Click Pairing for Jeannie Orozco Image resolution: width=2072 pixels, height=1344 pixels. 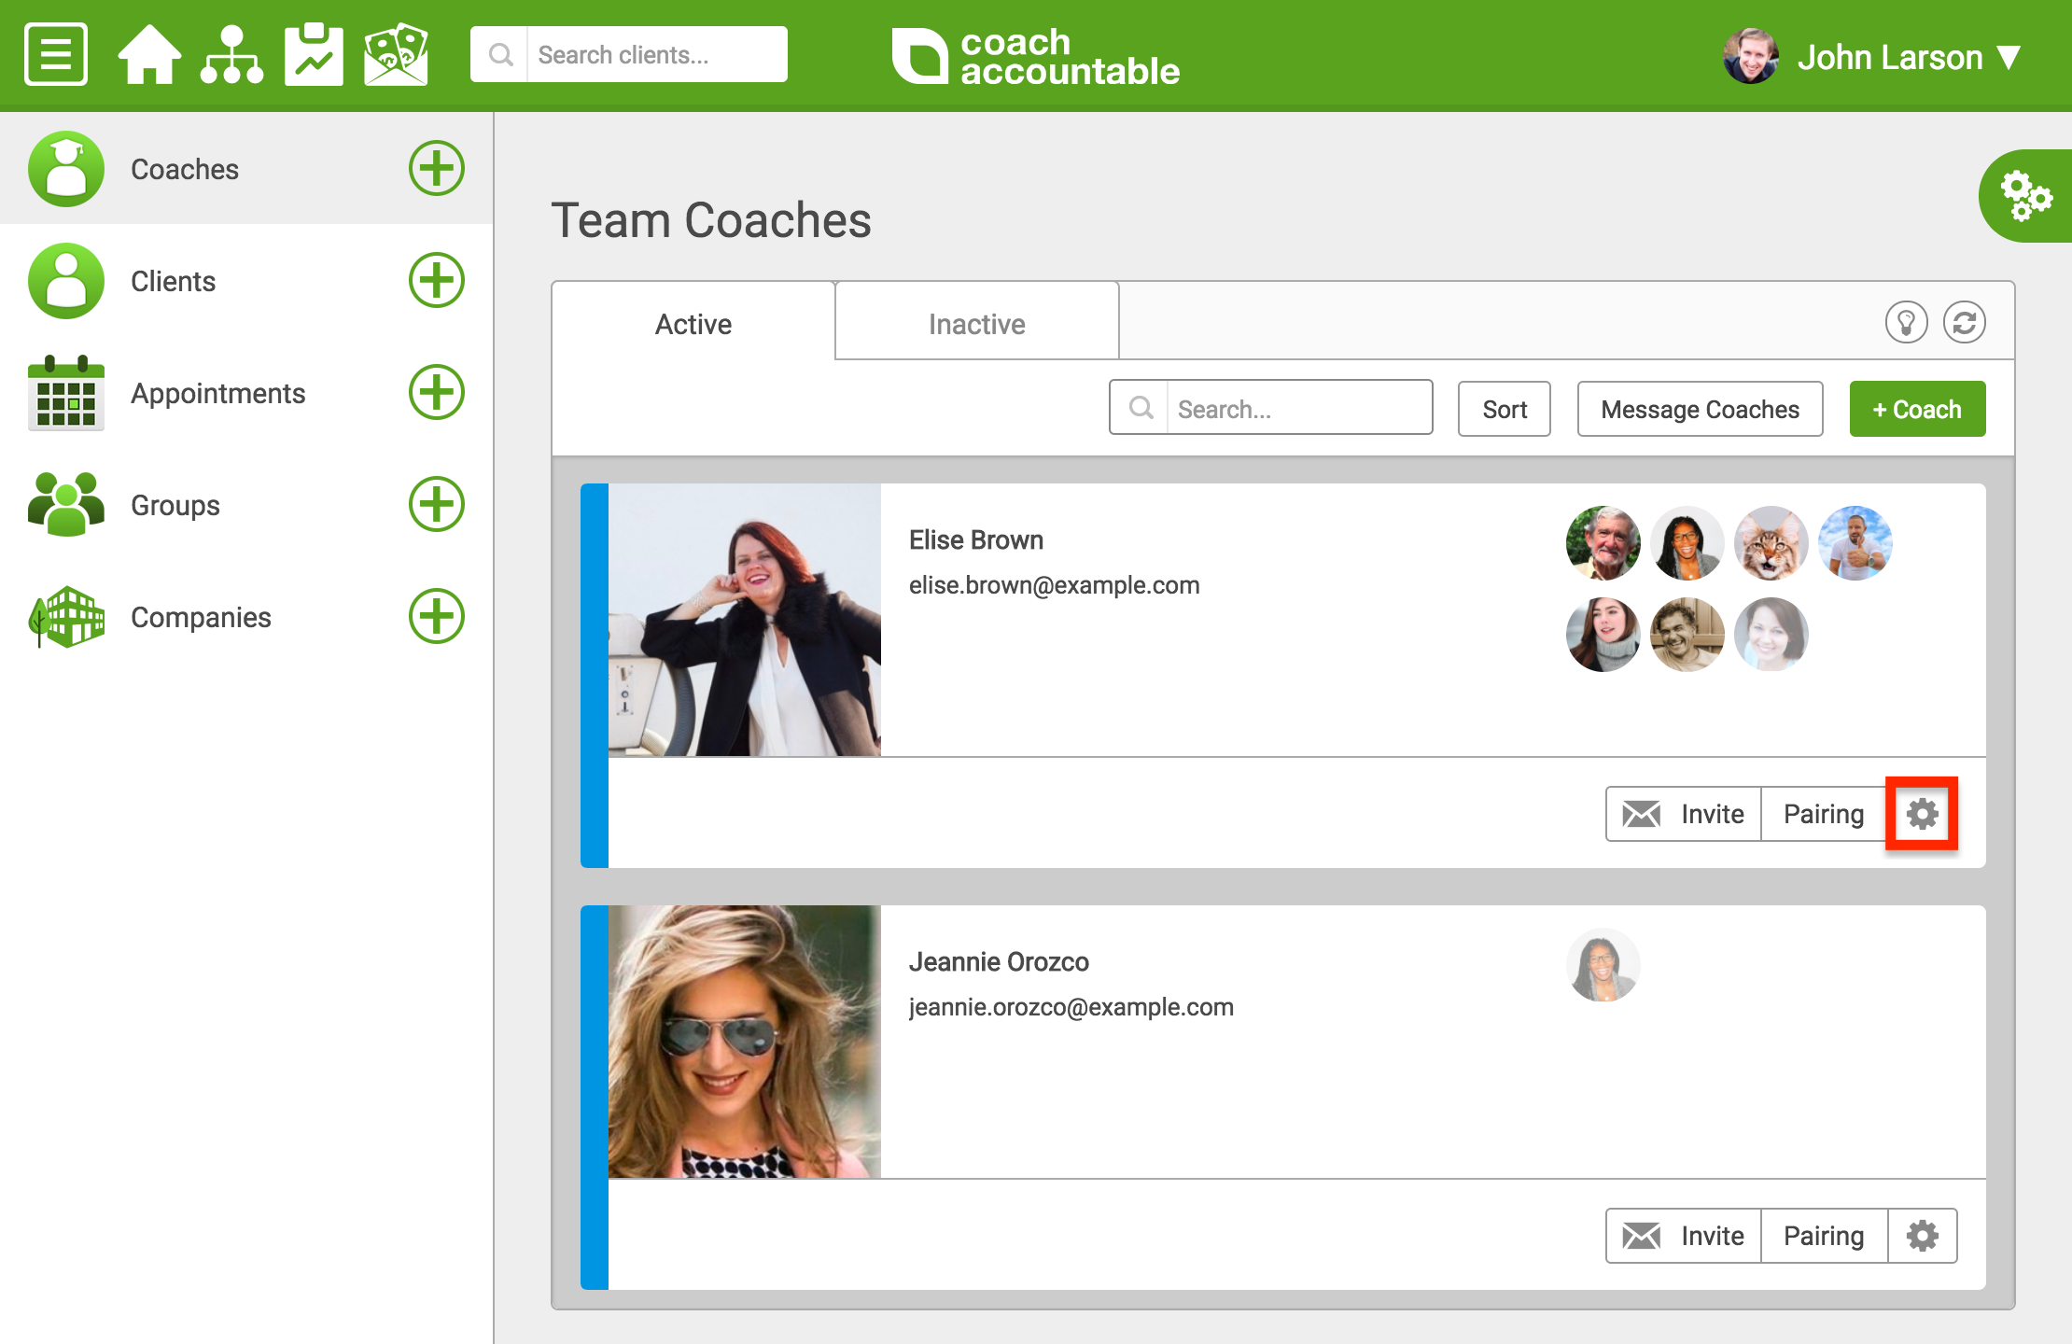[1824, 1236]
